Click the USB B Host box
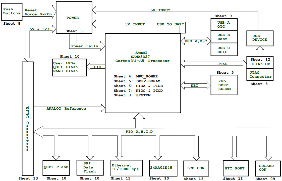 coord(224,37)
